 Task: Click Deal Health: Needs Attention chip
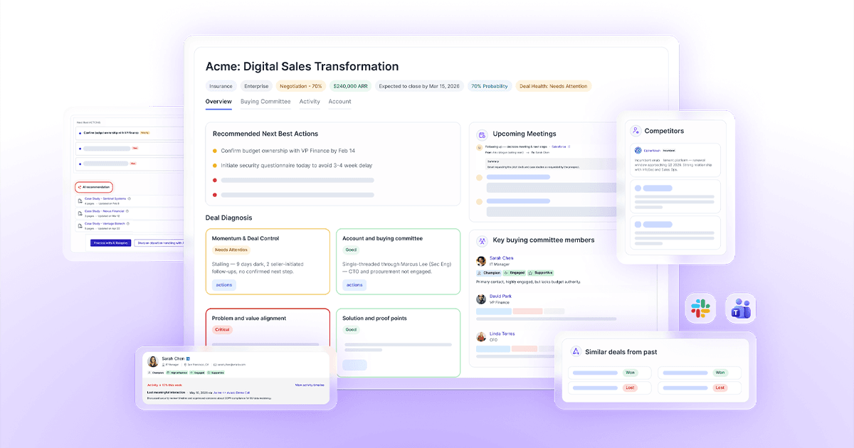pos(554,86)
